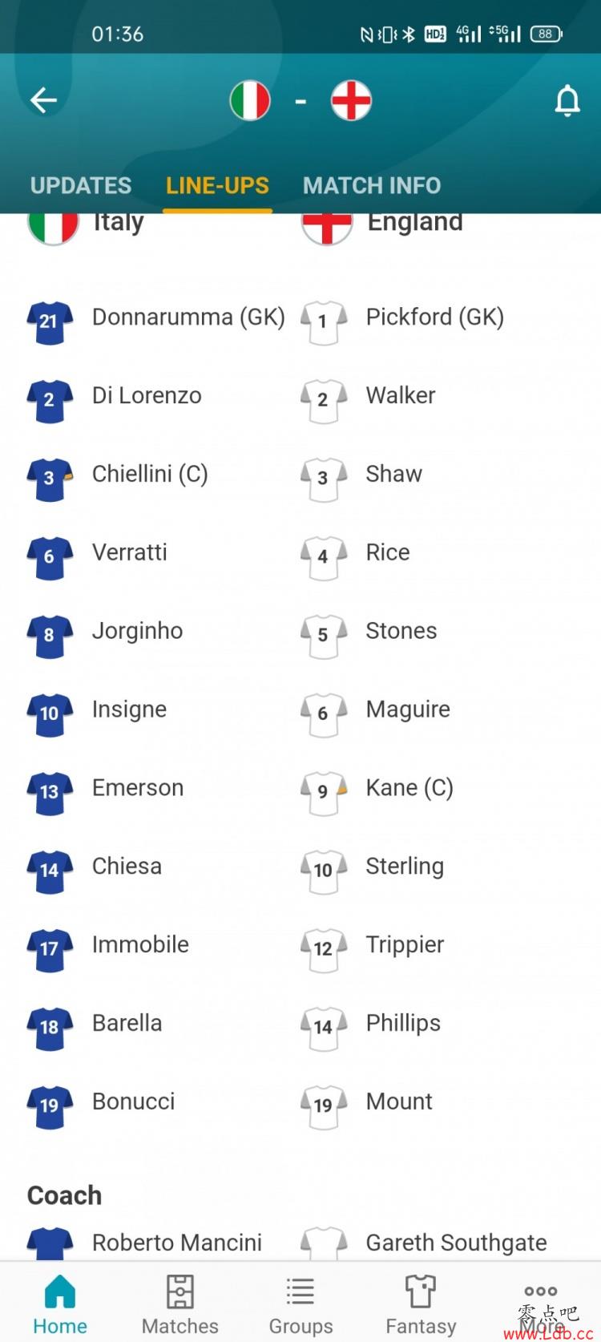Open player Chiellini (C)
This screenshot has height=1342, width=601.
[x=150, y=474]
